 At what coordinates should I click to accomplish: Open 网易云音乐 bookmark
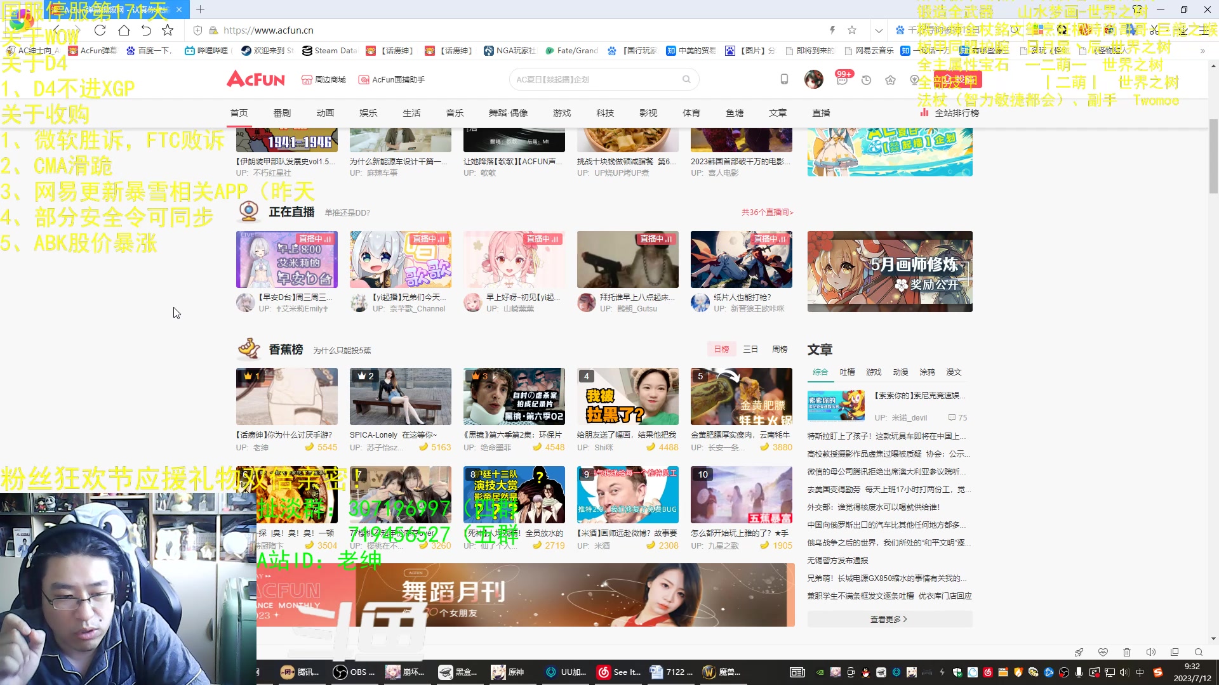coord(869,51)
